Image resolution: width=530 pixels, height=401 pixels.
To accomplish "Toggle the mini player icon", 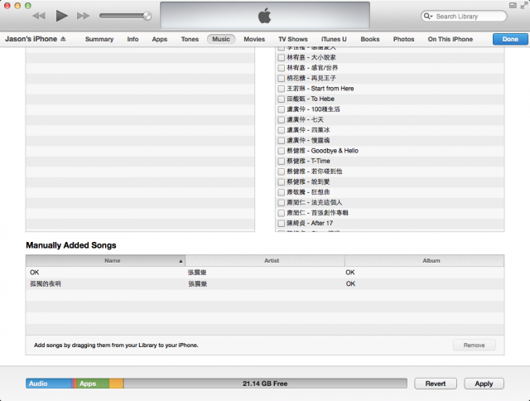I will point(513,6).
